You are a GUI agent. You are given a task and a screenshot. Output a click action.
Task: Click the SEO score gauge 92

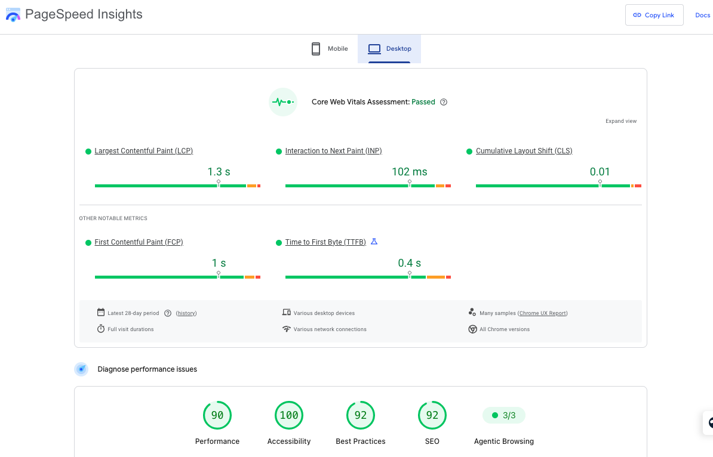point(432,415)
